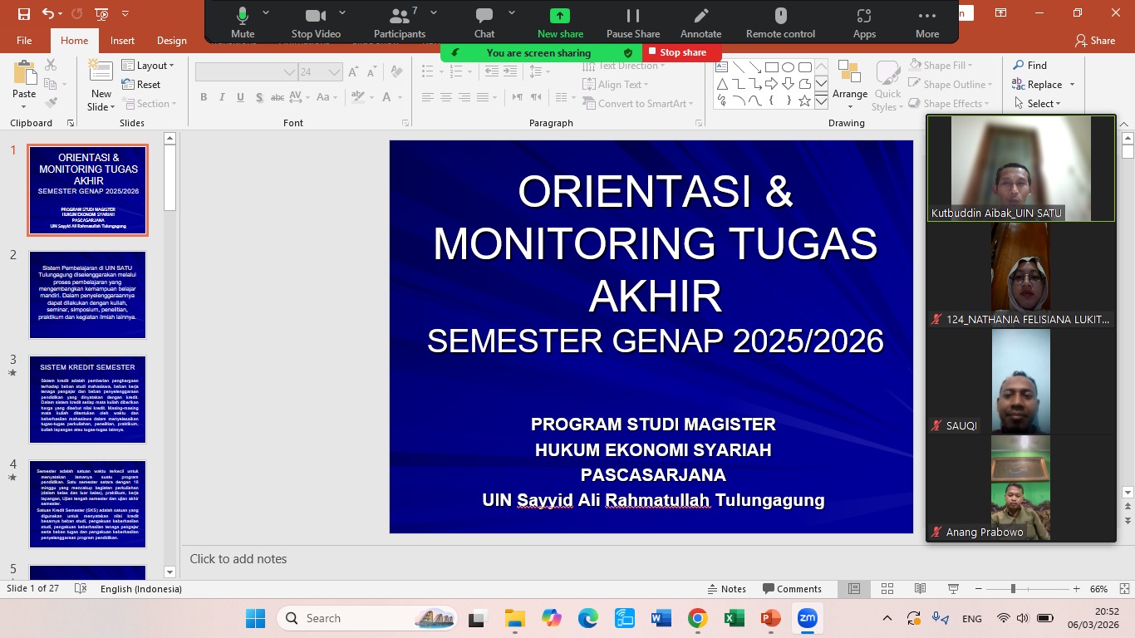Open Comments from the status bar
This screenshot has width=1135, height=638.
coord(791,589)
